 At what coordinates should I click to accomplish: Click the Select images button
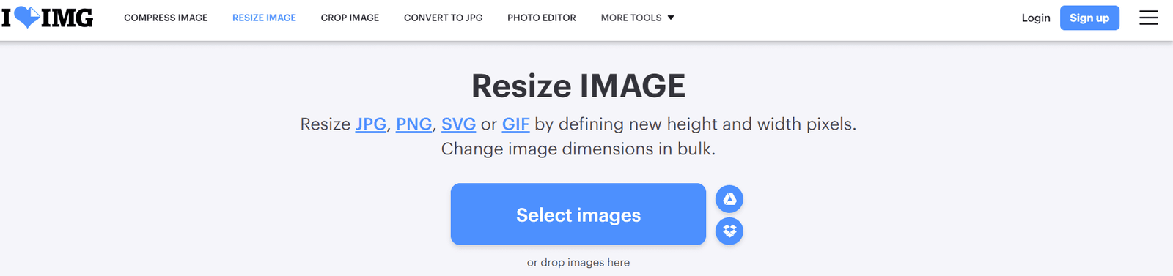578,214
